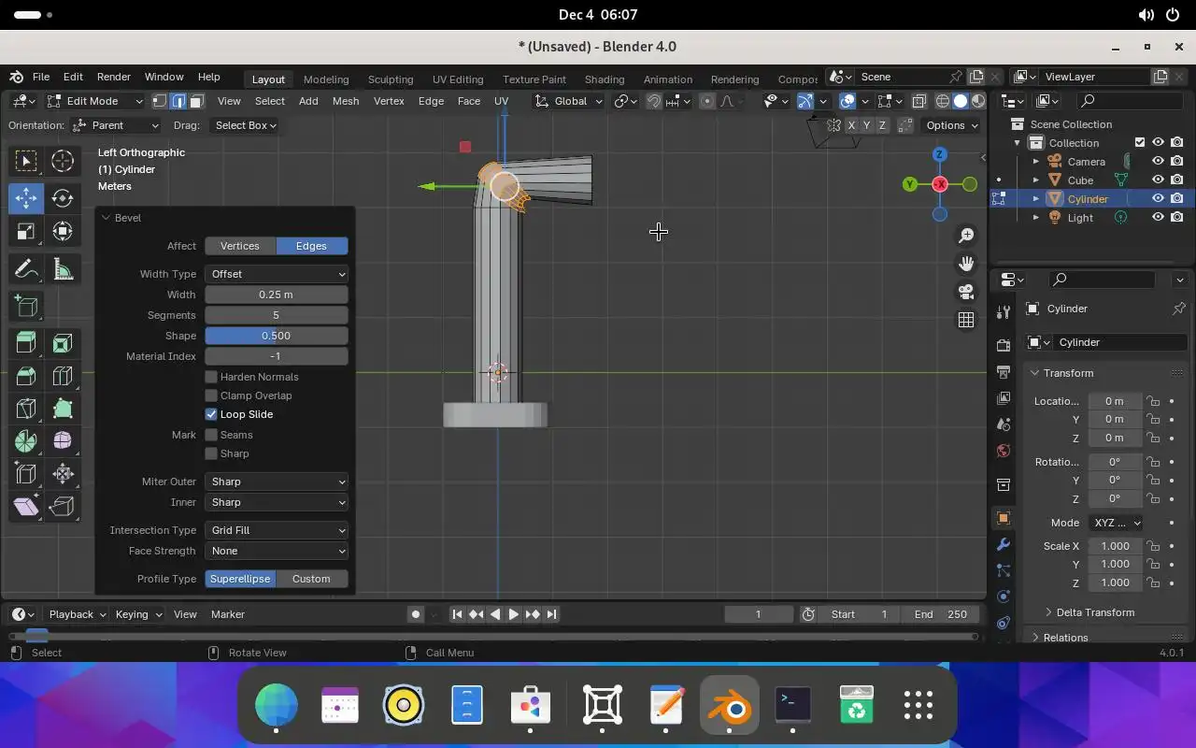Open the Miter Inner dropdown
Screen dimensions: 1196x748
277,502
